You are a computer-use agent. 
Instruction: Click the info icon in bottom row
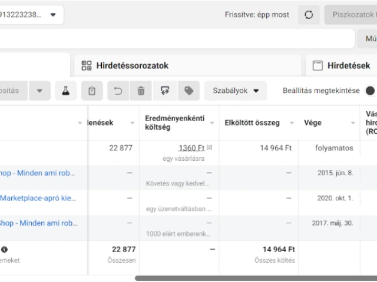coord(5,249)
